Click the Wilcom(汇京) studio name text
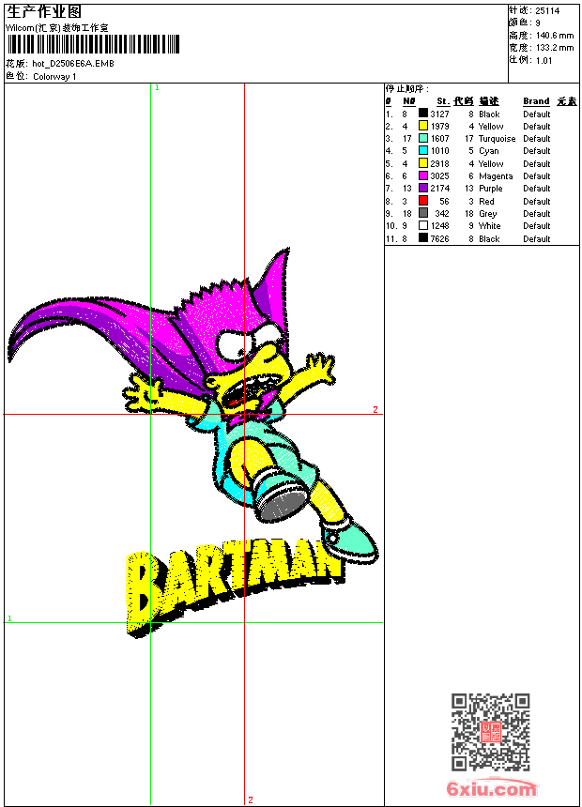Screen dimensions: 582x807 click(57, 28)
